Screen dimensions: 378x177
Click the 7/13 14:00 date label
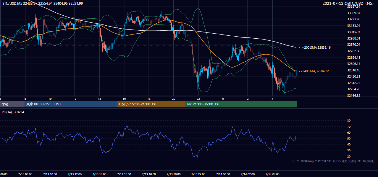point(99,174)
